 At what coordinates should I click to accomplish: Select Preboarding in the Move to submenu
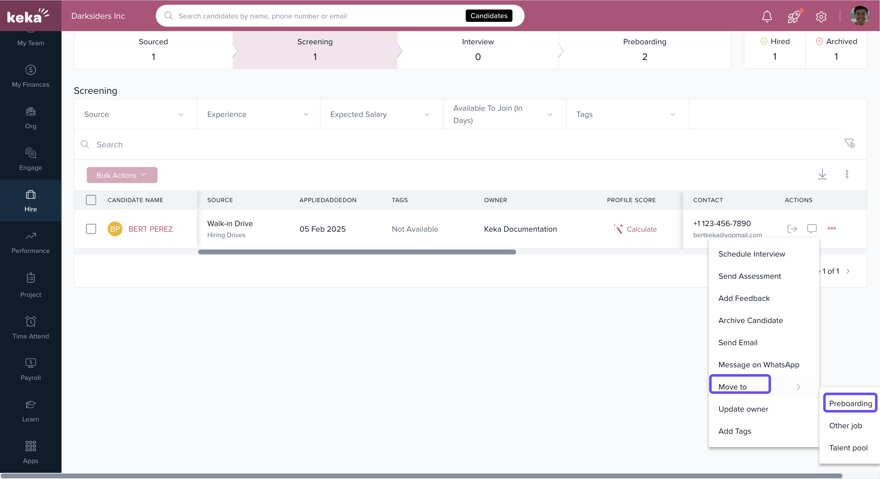pyautogui.click(x=850, y=403)
